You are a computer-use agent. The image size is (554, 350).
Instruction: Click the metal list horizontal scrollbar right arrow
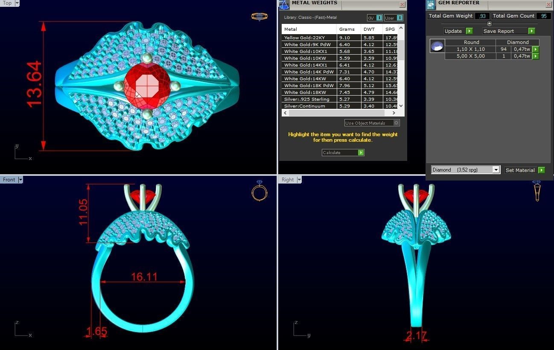pos(394,113)
